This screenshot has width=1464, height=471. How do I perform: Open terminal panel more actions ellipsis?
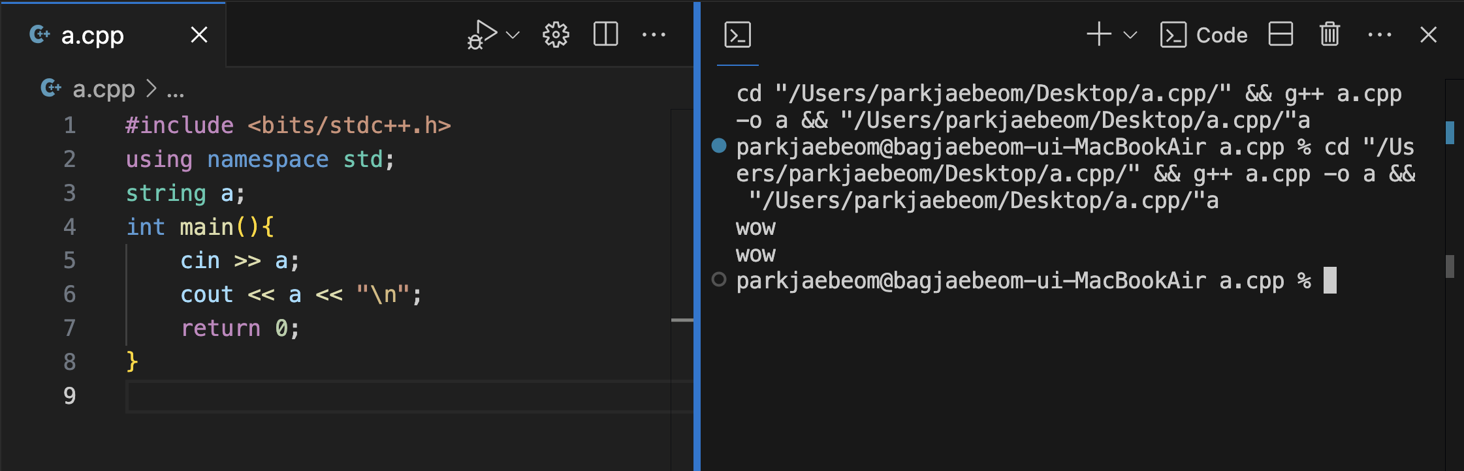tap(1380, 35)
